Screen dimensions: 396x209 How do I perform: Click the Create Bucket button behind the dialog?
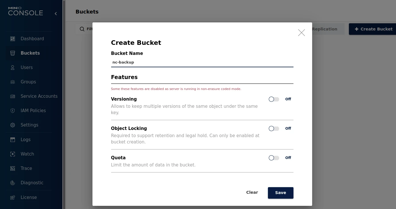coord(373,29)
